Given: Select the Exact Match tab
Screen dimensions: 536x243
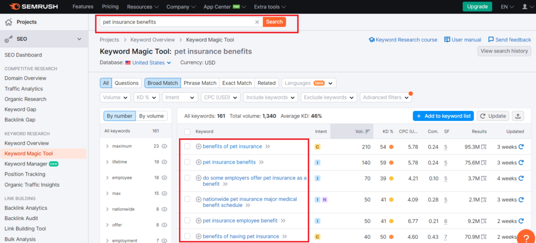Looking at the screenshot, I should 237,83.
